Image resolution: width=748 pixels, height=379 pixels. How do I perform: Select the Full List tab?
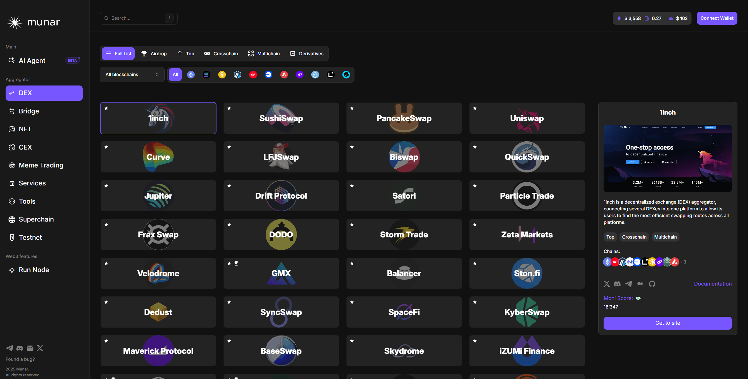pos(118,54)
